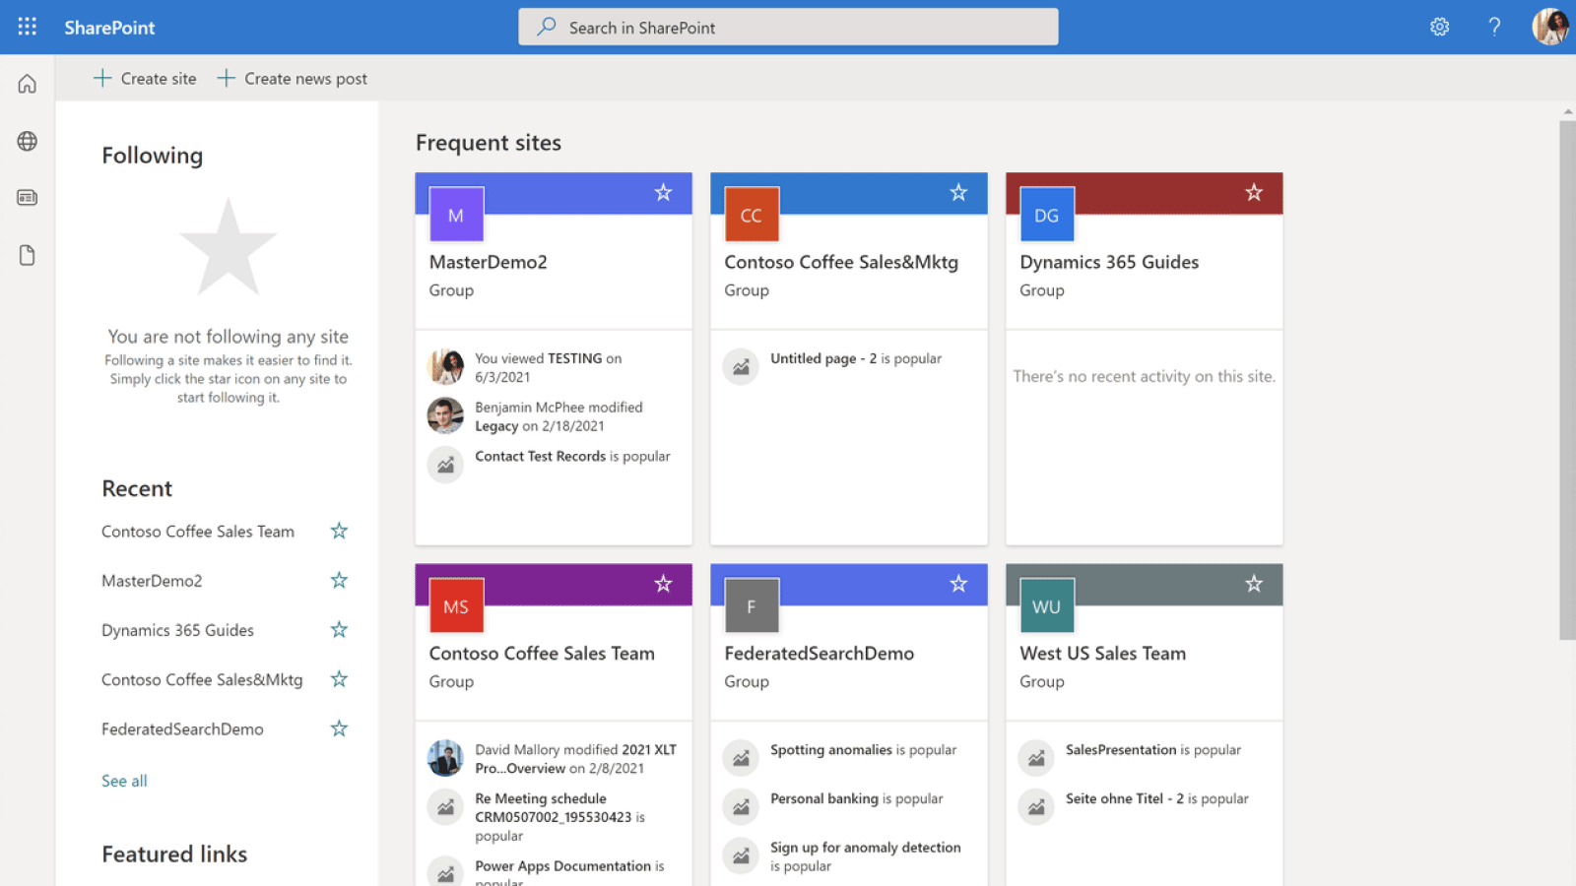
Task: Click popular icon beside Seite ohne Titel
Action: (x=1036, y=807)
